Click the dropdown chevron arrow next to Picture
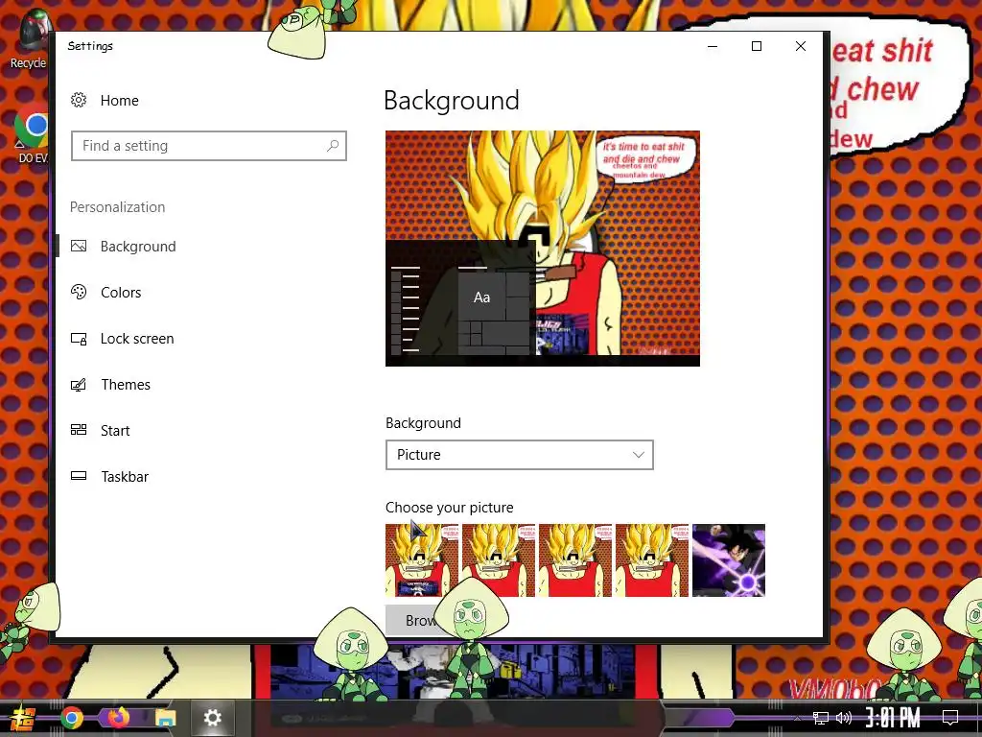982x737 pixels. [x=638, y=455]
